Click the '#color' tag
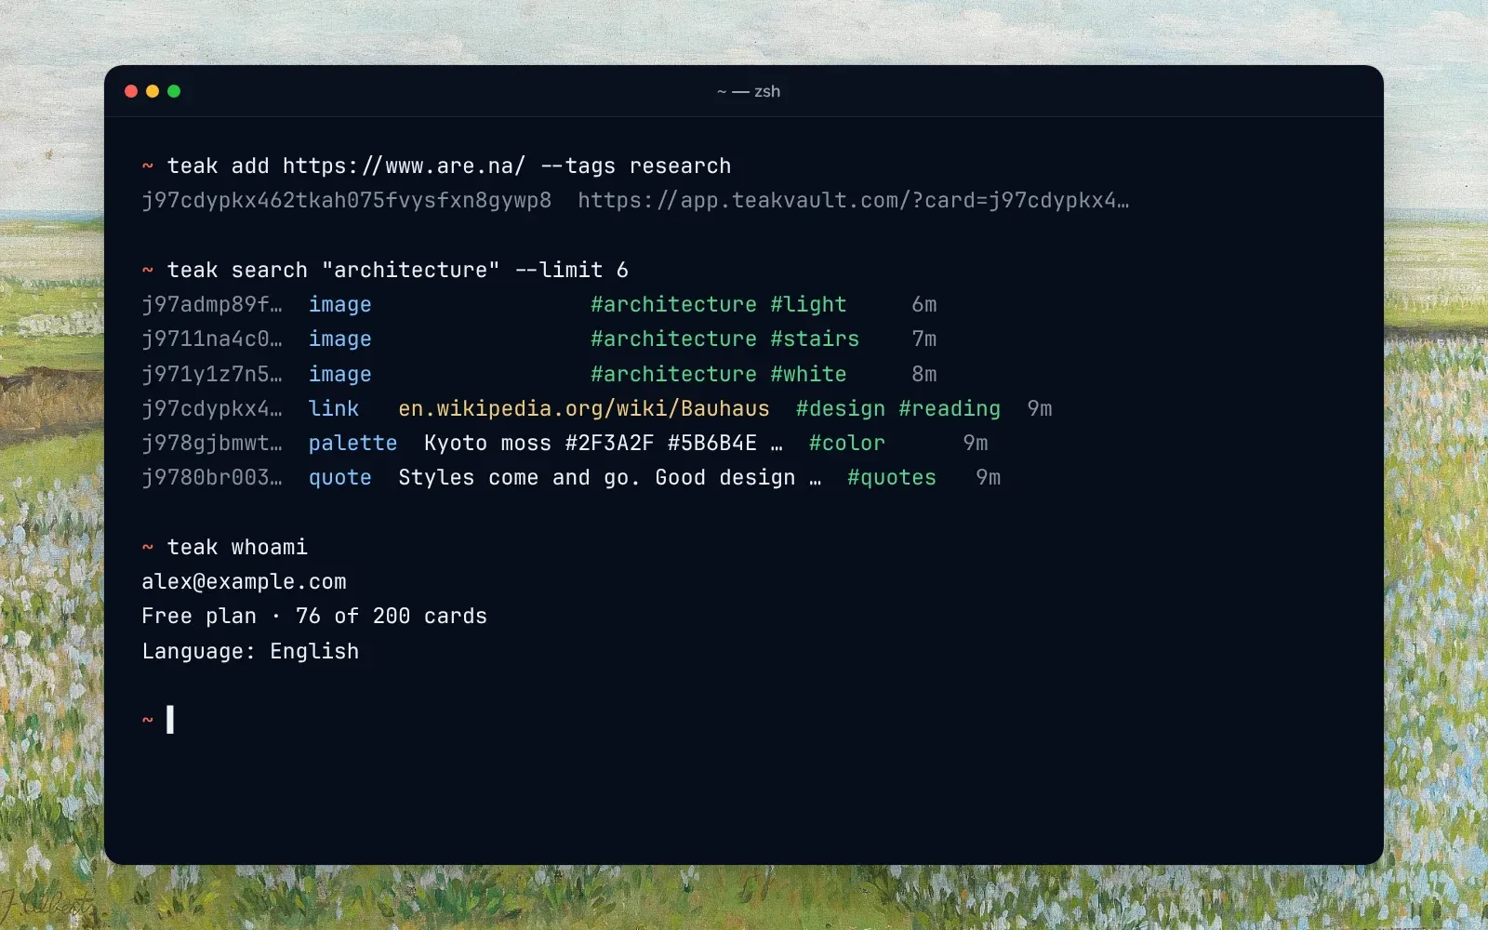1488x930 pixels. (x=847, y=443)
